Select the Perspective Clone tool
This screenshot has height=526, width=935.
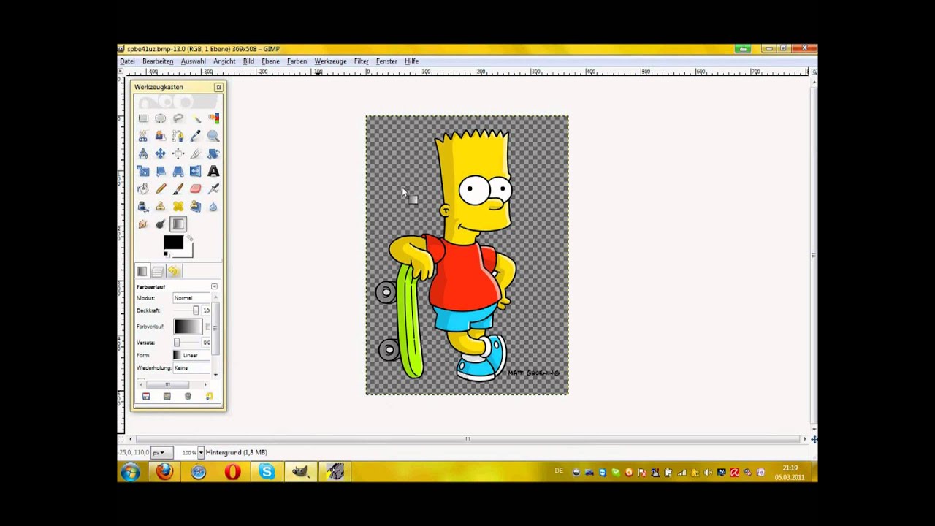196,206
